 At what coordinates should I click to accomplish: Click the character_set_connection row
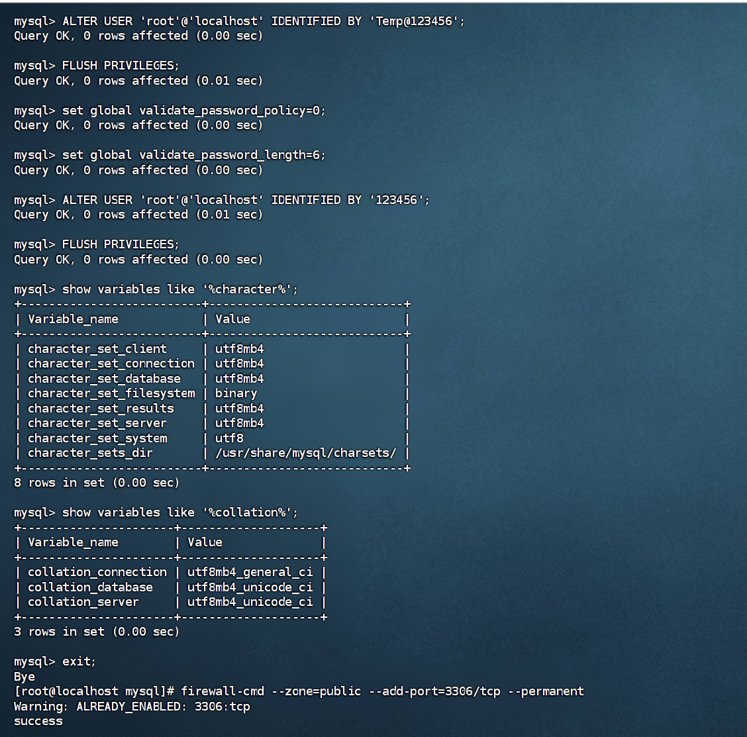(x=212, y=364)
